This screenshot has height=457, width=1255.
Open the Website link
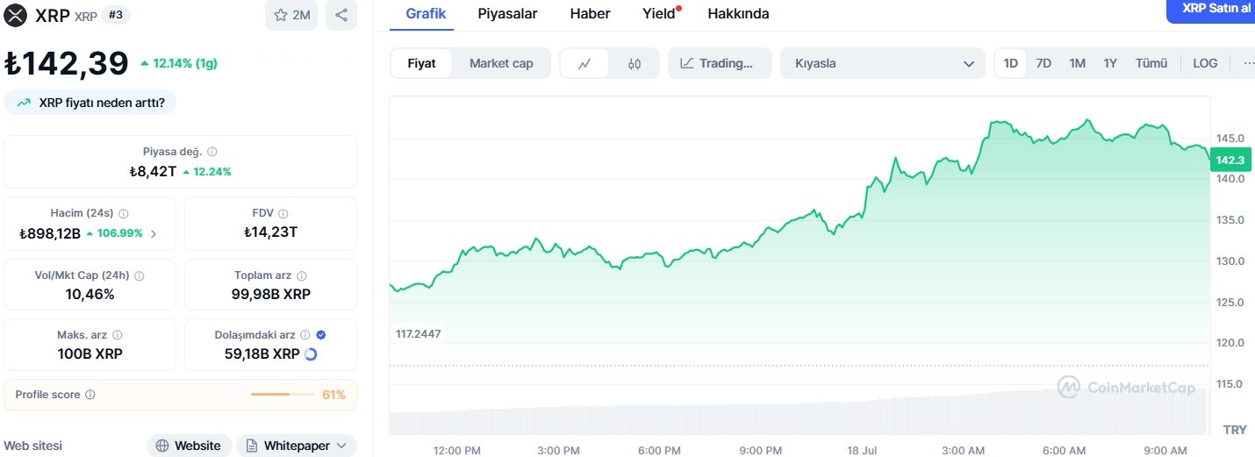point(189,446)
